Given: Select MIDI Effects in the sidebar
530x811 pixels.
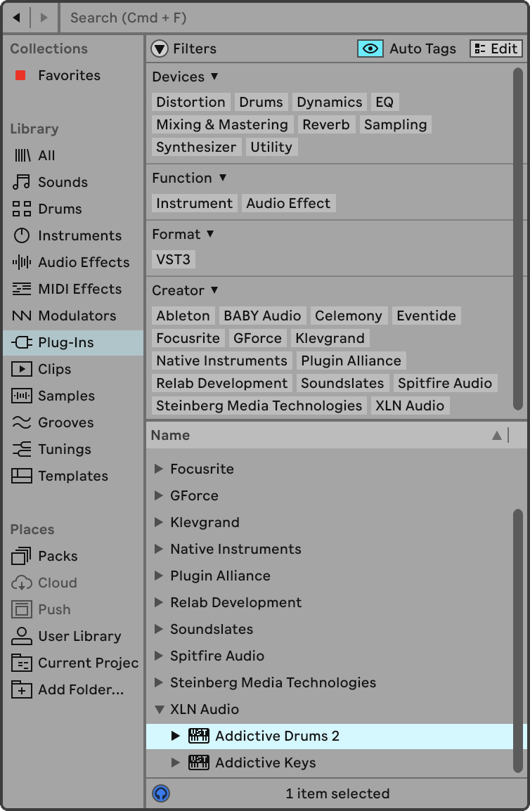Looking at the screenshot, I should coord(79,289).
